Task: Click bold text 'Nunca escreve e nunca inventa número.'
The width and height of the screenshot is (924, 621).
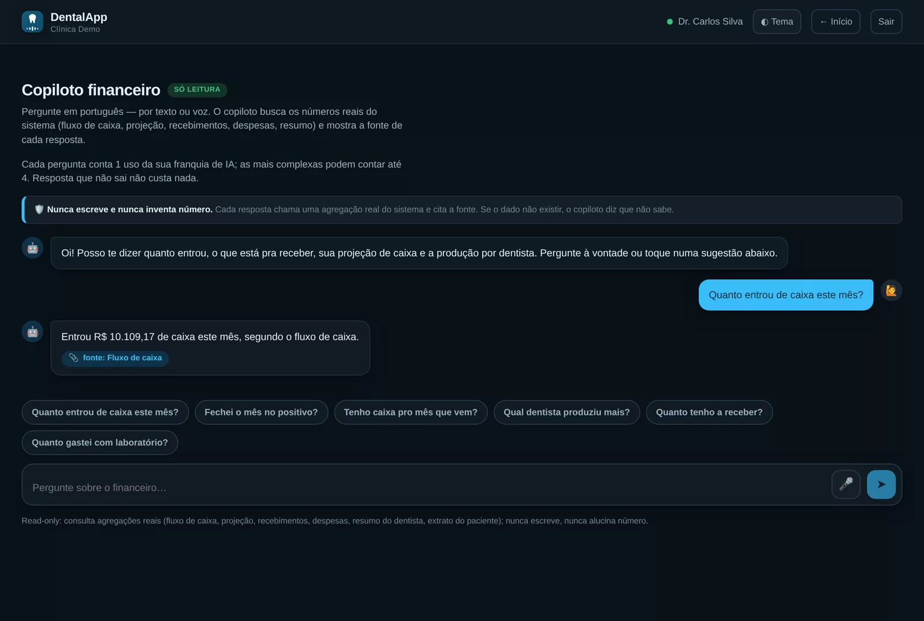Action: [130, 210]
